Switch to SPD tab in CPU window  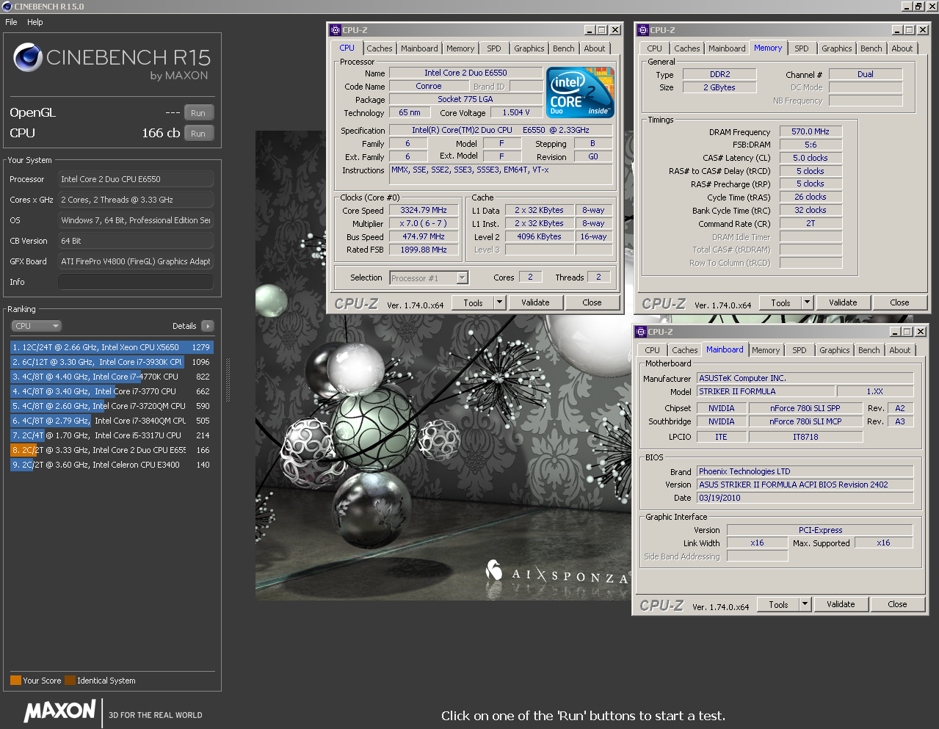click(494, 48)
